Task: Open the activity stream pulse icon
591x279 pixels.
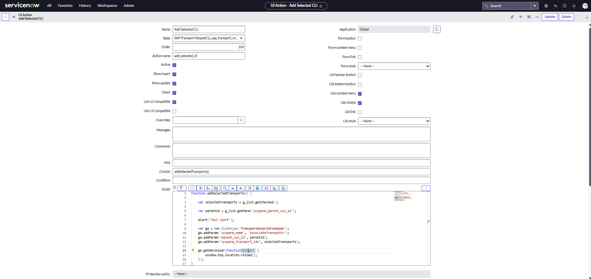Action: (x=521, y=17)
